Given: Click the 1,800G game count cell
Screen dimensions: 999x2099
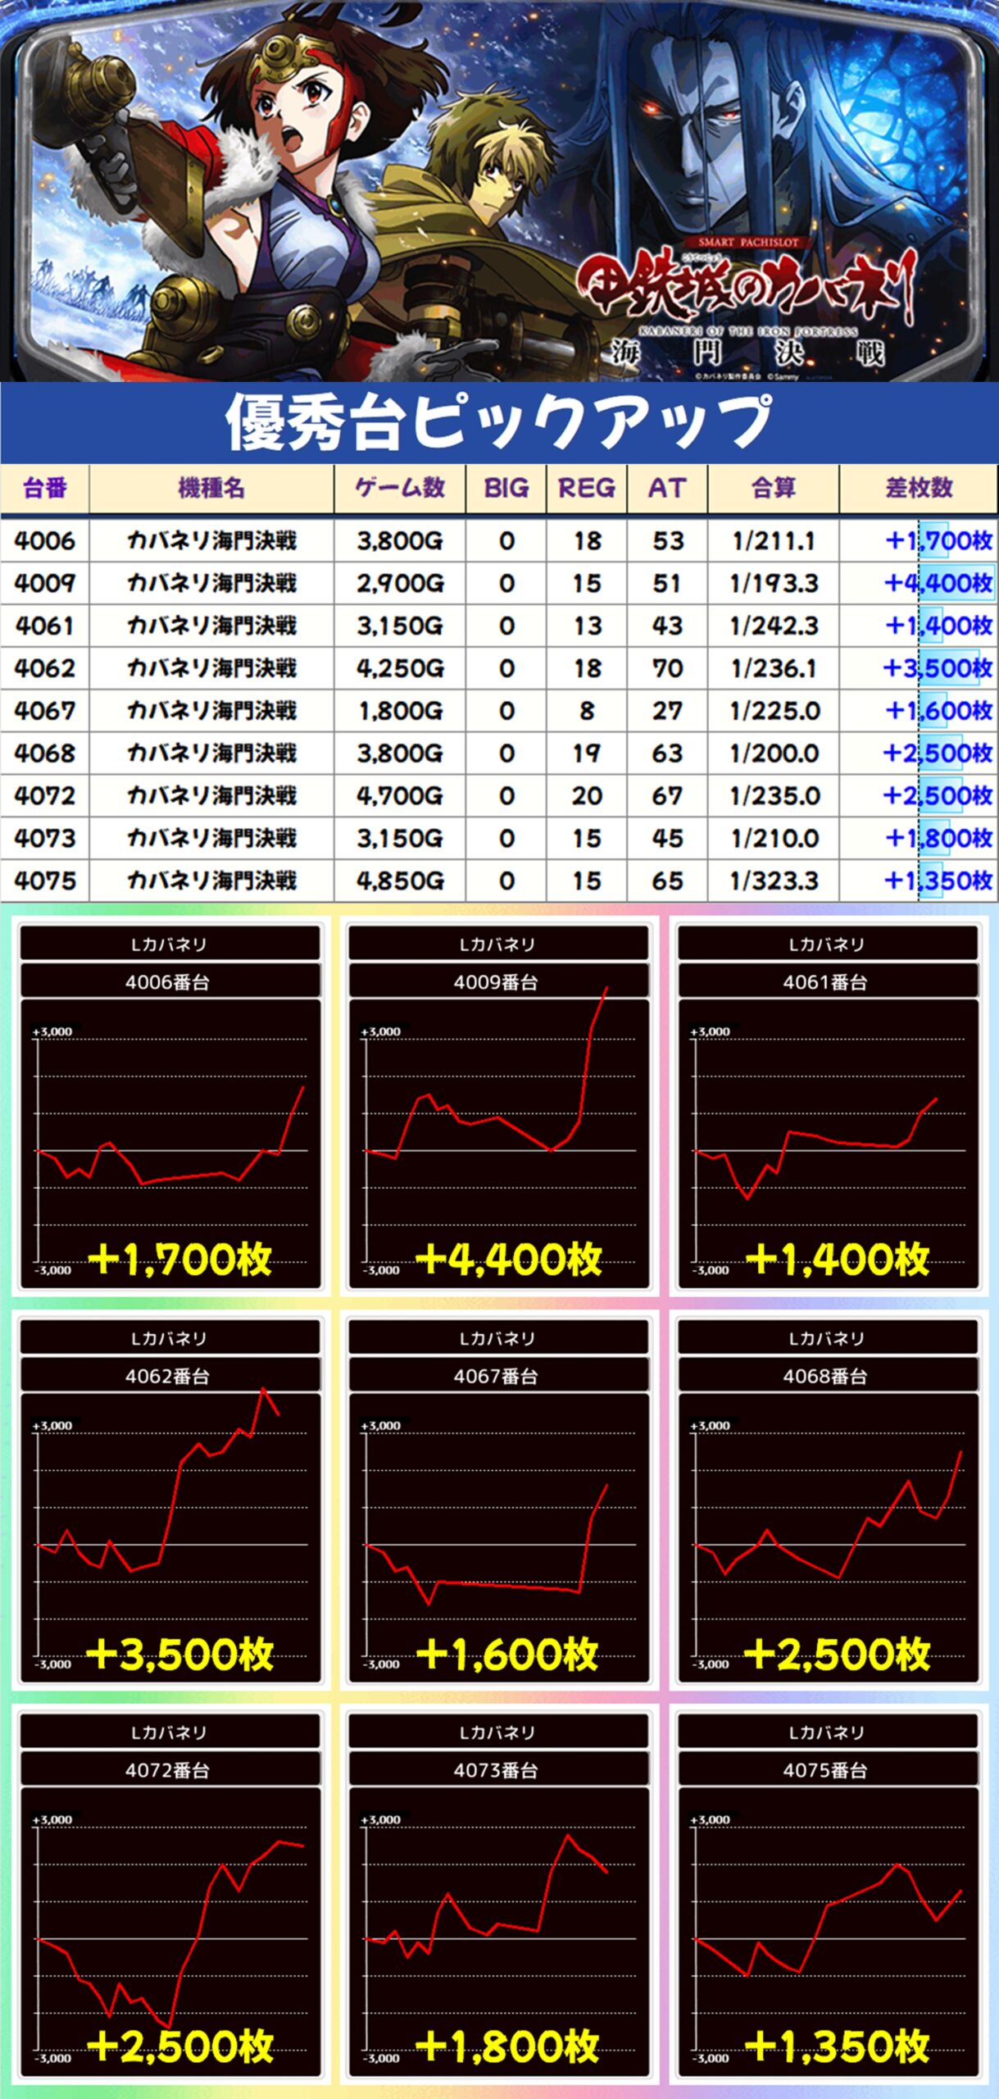Looking at the screenshot, I should coord(400,711).
